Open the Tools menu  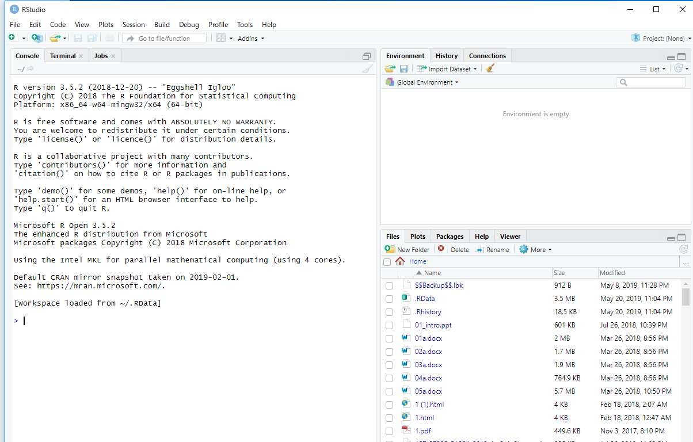[x=245, y=25]
